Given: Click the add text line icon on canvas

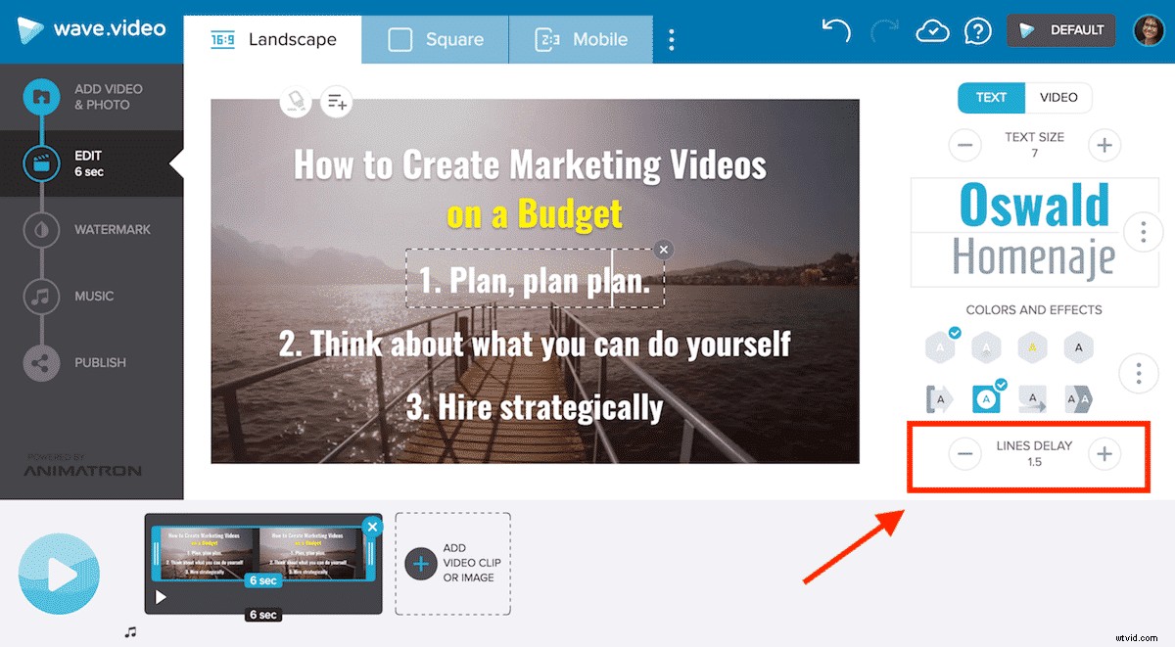Looking at the screenshot, I should click(337, 102).
